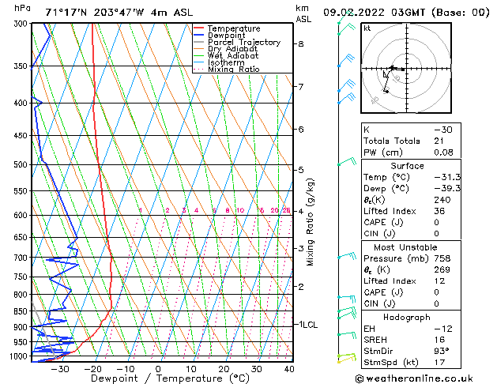Image resolution: width=497 pixels, height=384 pixels.
Task: Click the -30 temperature axis label
Action: (x=60, y=369)
